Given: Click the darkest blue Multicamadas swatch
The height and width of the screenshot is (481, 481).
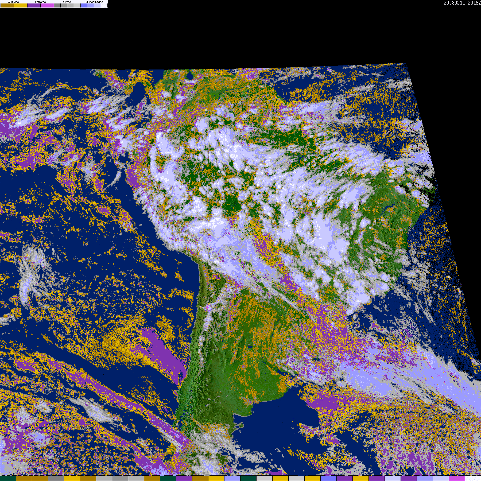Looking at the screenshot, I should [84, 6].
